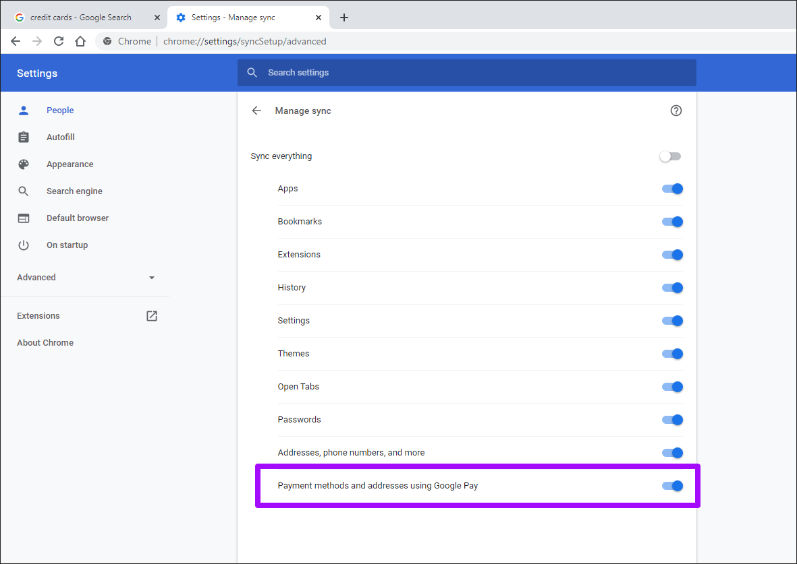Screen dimensions: 797x564
Task: Click the address bar URL
Action: coord(244,41)
